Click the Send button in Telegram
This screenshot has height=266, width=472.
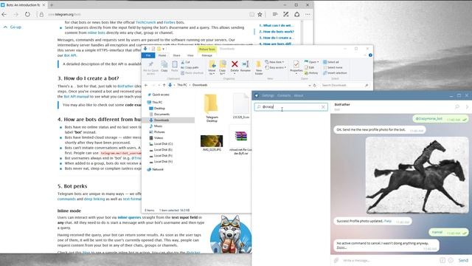463,260
